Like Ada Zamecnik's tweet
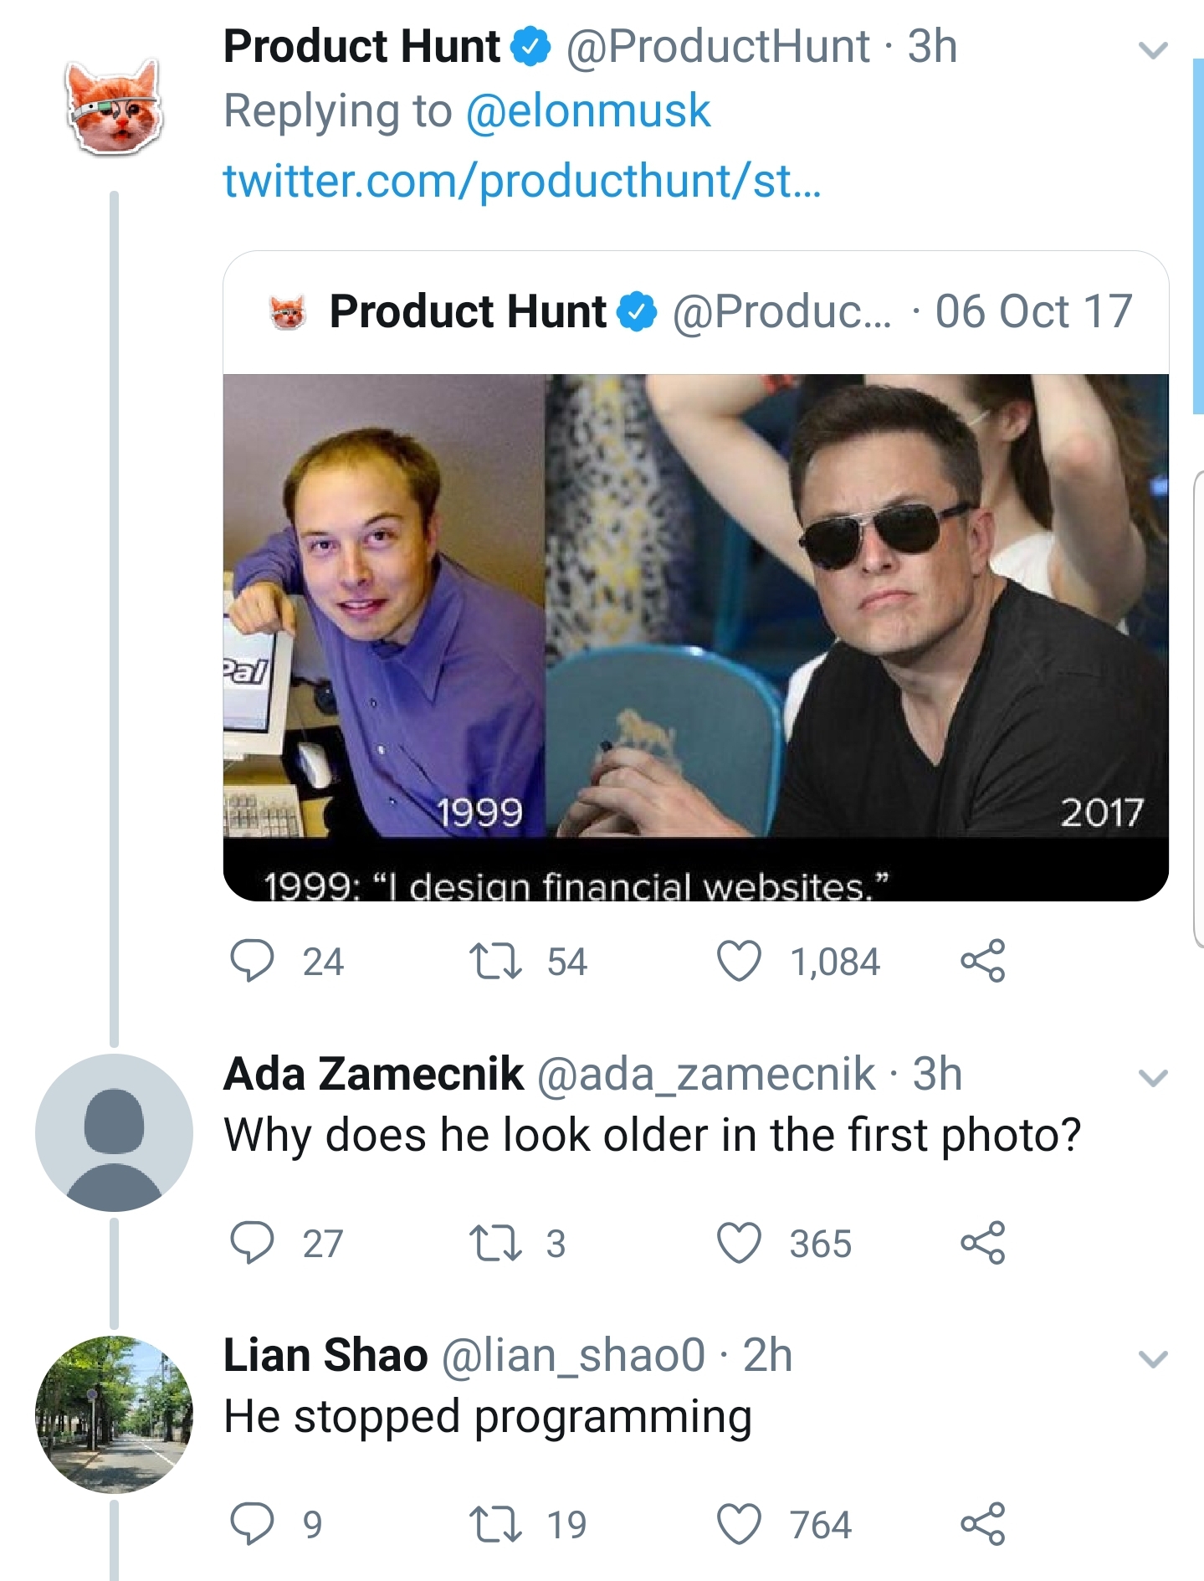 click(x=740, y=1243)
